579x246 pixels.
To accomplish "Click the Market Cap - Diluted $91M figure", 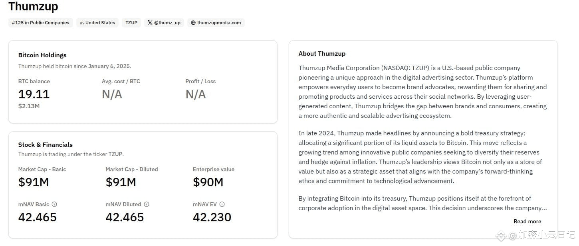I will [x=121, y=182].
